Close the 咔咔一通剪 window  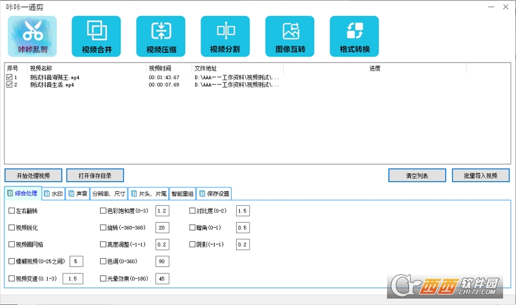(506, 7)
